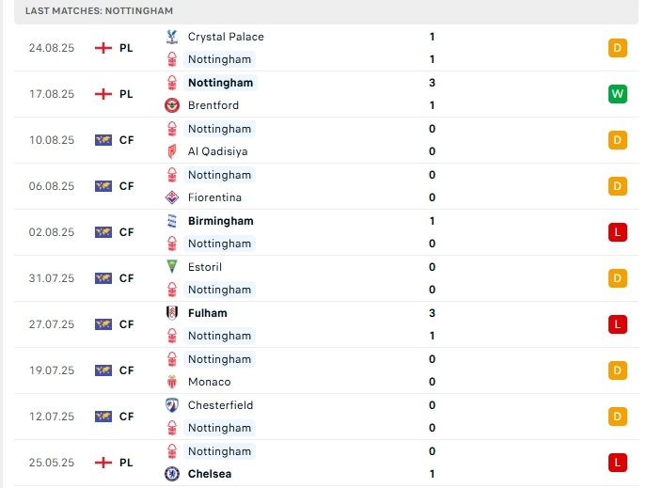The image size is (647, 488).
Task: Click the Birmingham club crest
Action: point(171,221)
